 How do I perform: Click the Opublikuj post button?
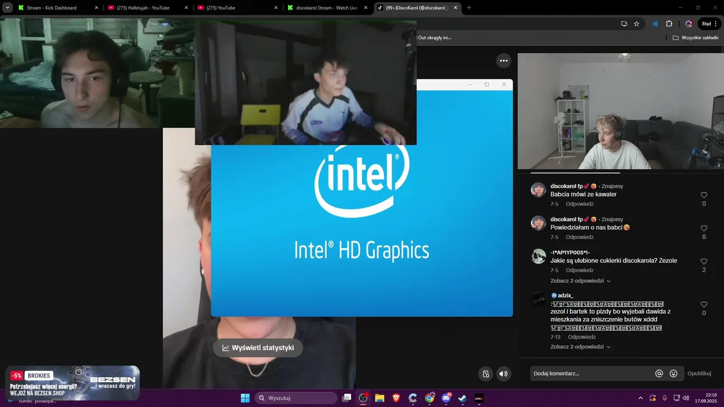pyautogui.click(x=699, y=374)
